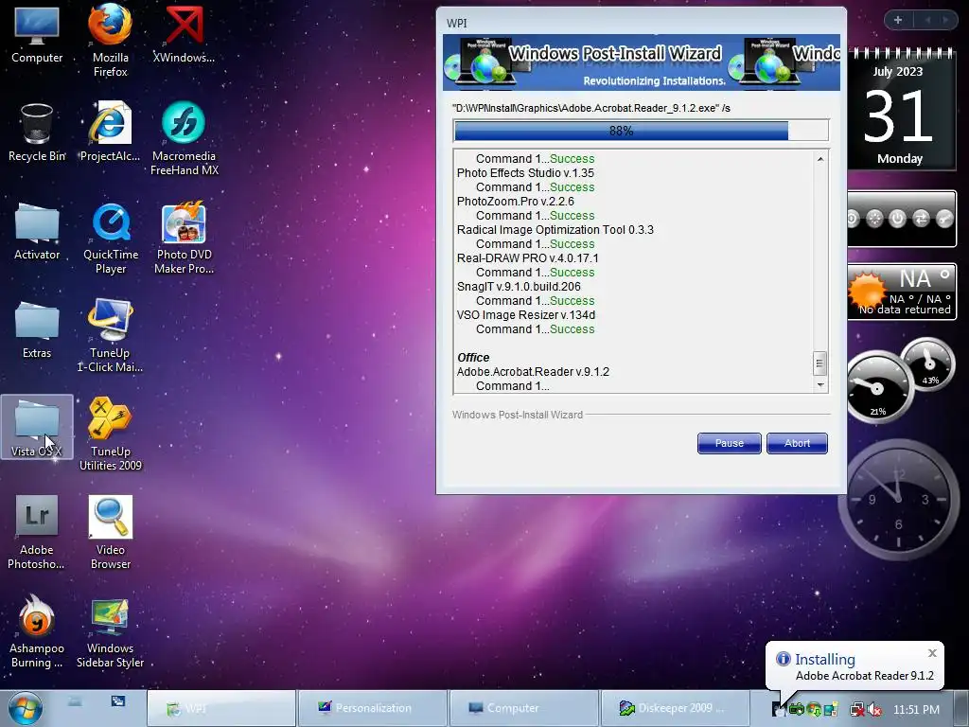Launch TuneUp 1-Click Maintenance
969x727 pixels.
point(110,336)
